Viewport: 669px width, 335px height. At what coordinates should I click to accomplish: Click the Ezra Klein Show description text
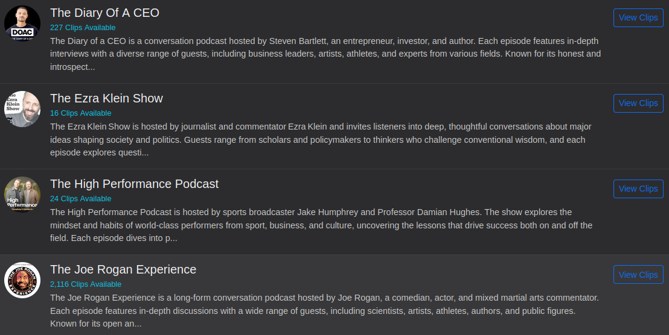pos(321,139)
